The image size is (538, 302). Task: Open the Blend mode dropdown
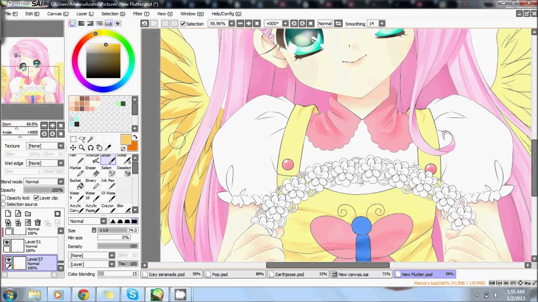pyautogui.click(x=44, y=182)
